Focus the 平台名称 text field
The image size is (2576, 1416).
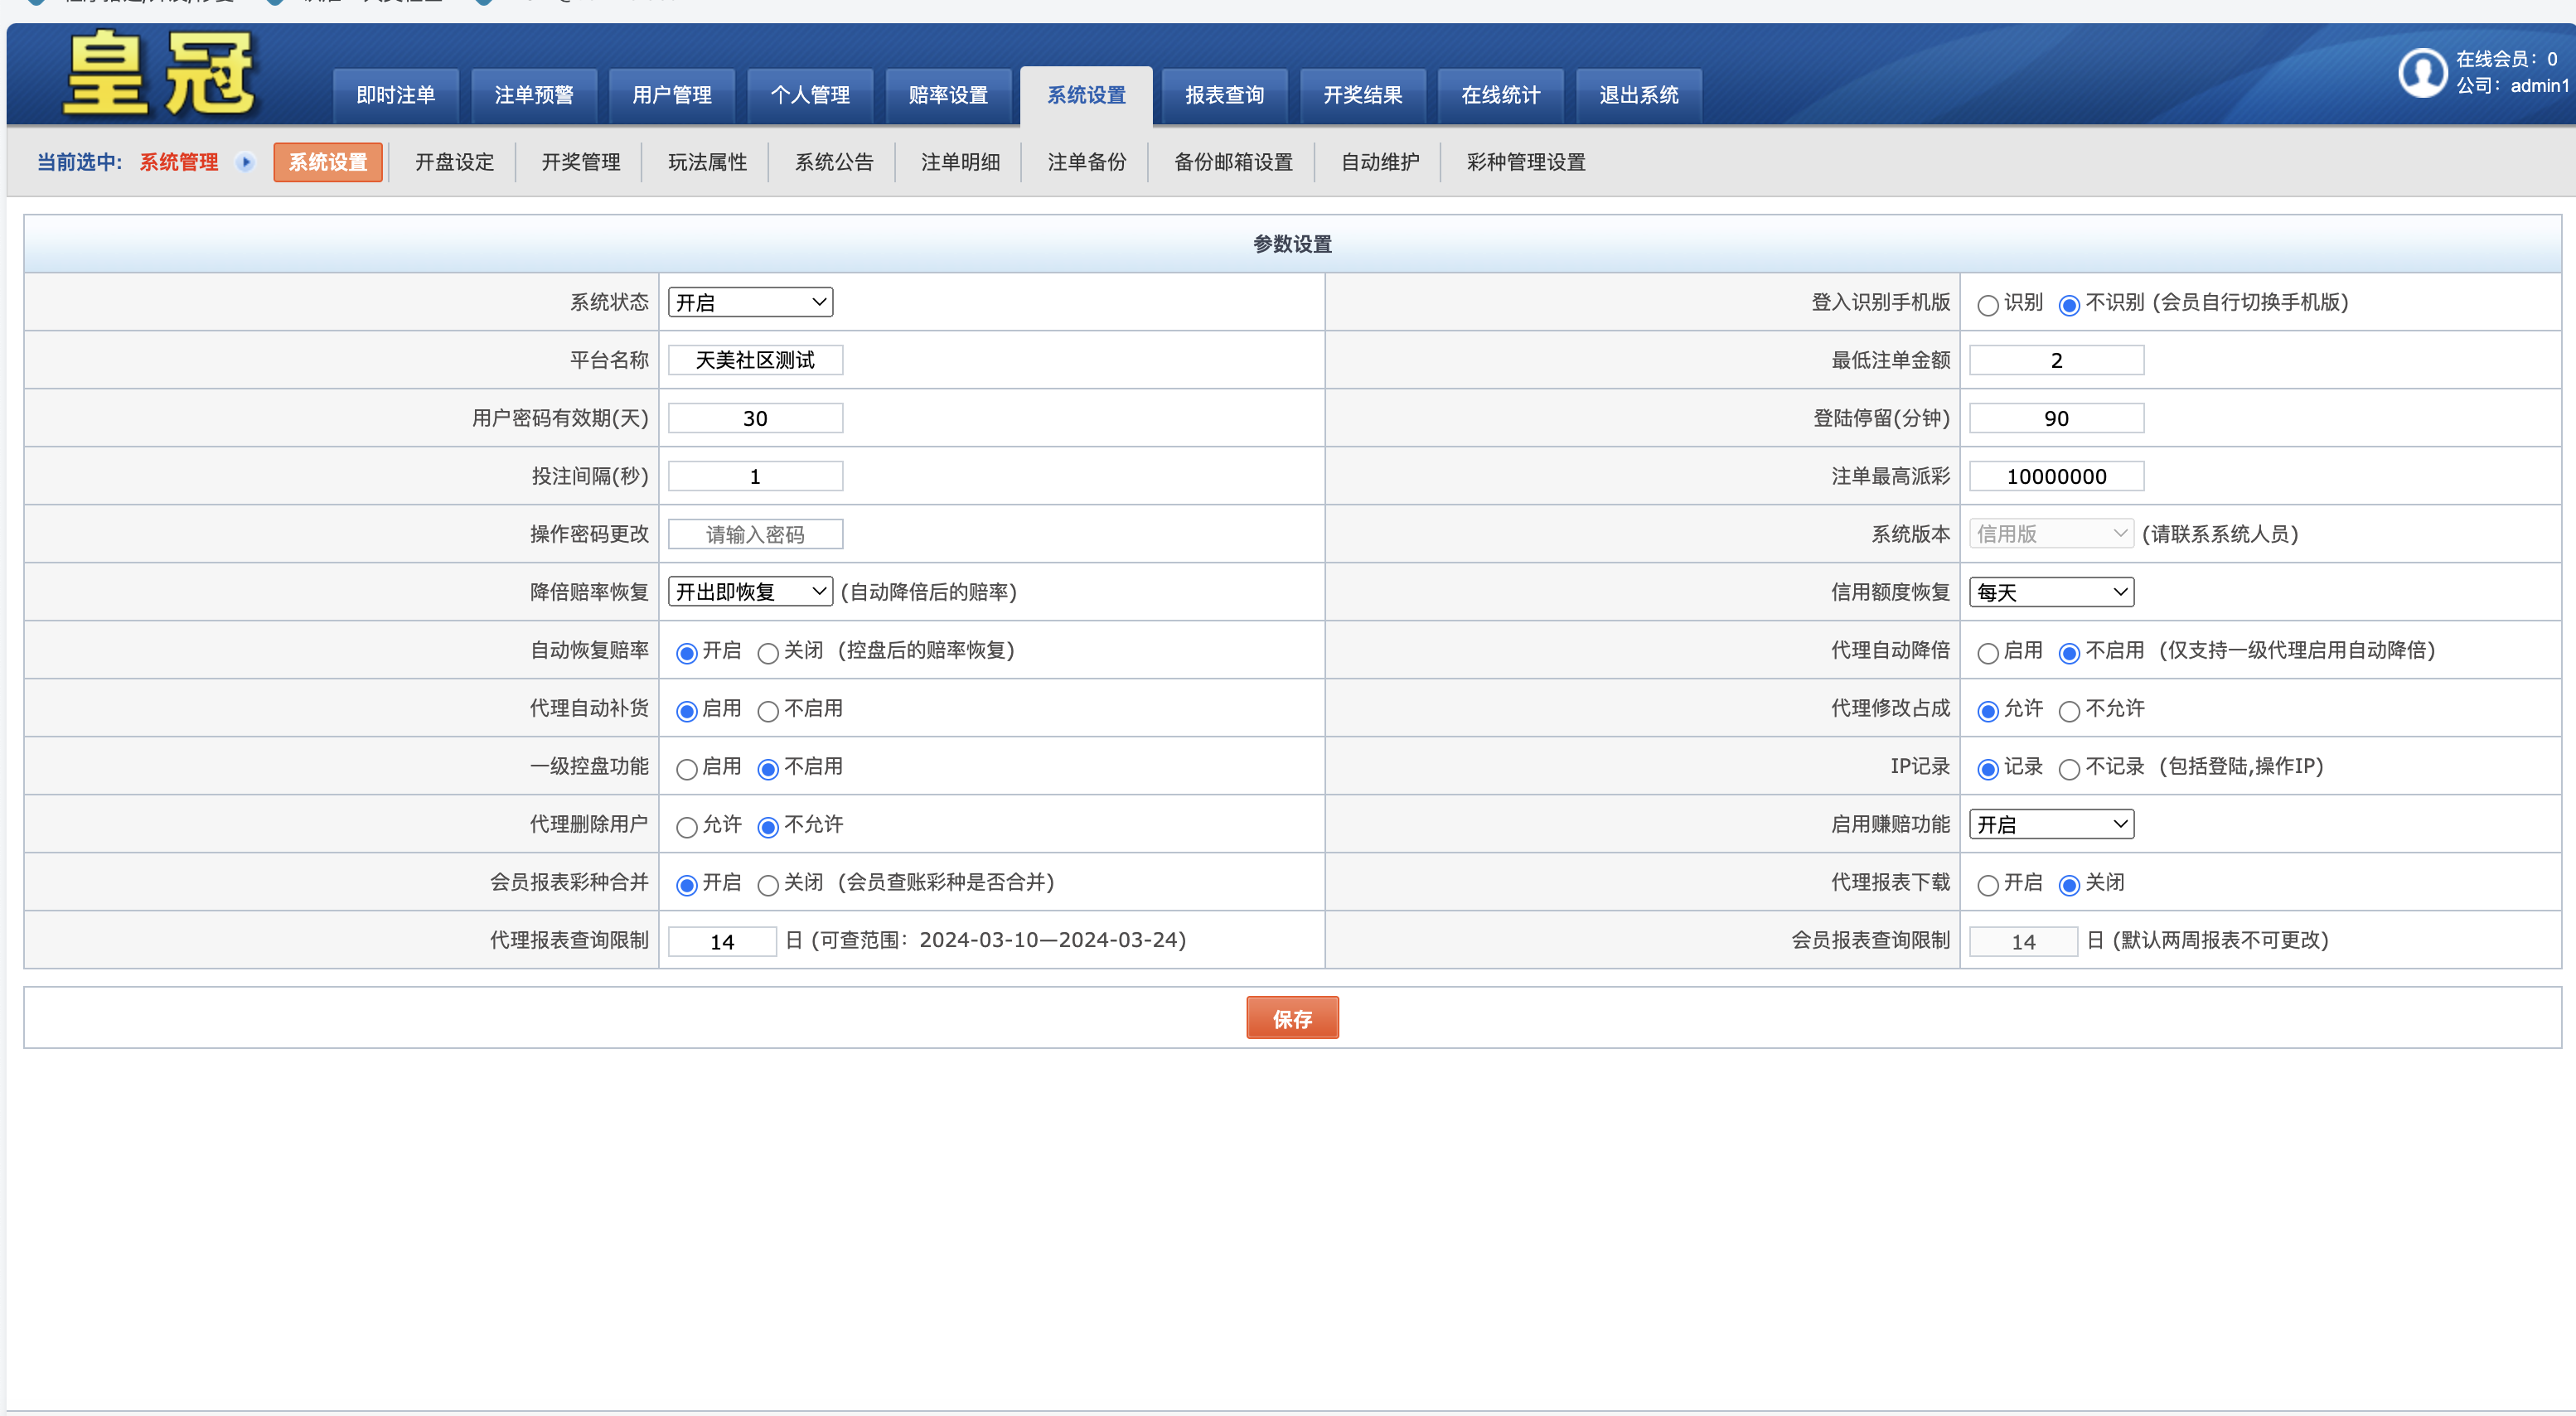tap(755, 360)
